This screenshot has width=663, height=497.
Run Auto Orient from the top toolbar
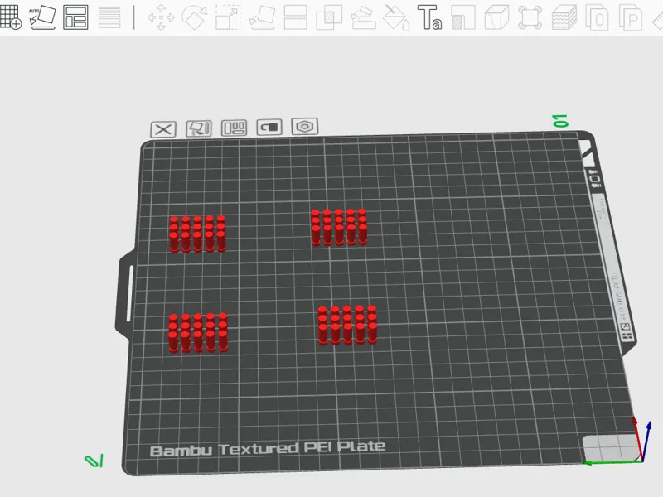[42, 17]
